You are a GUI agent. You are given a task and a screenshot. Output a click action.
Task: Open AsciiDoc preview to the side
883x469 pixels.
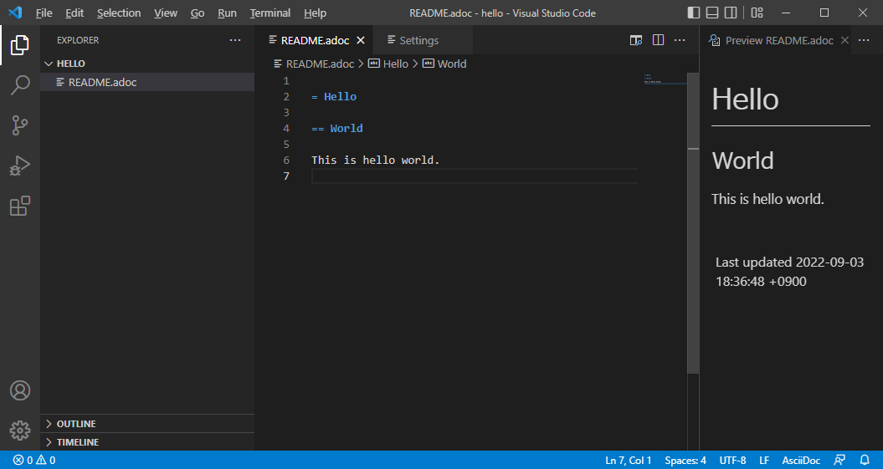[636, 40]
